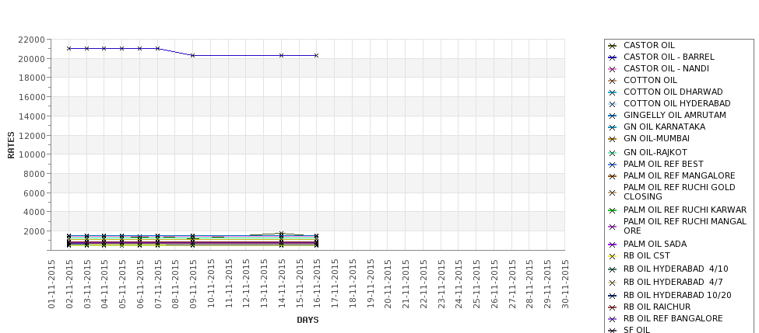Select CASTOR OIL - NANDI legend label

(x=666, y=68)
